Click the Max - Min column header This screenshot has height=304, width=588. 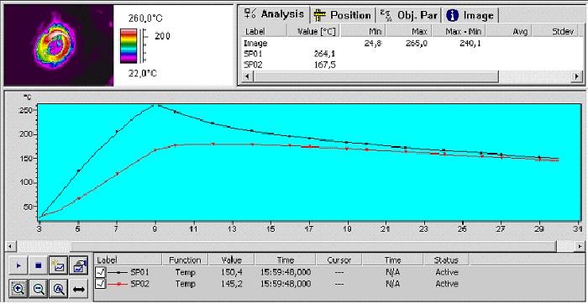click(459, 31)
